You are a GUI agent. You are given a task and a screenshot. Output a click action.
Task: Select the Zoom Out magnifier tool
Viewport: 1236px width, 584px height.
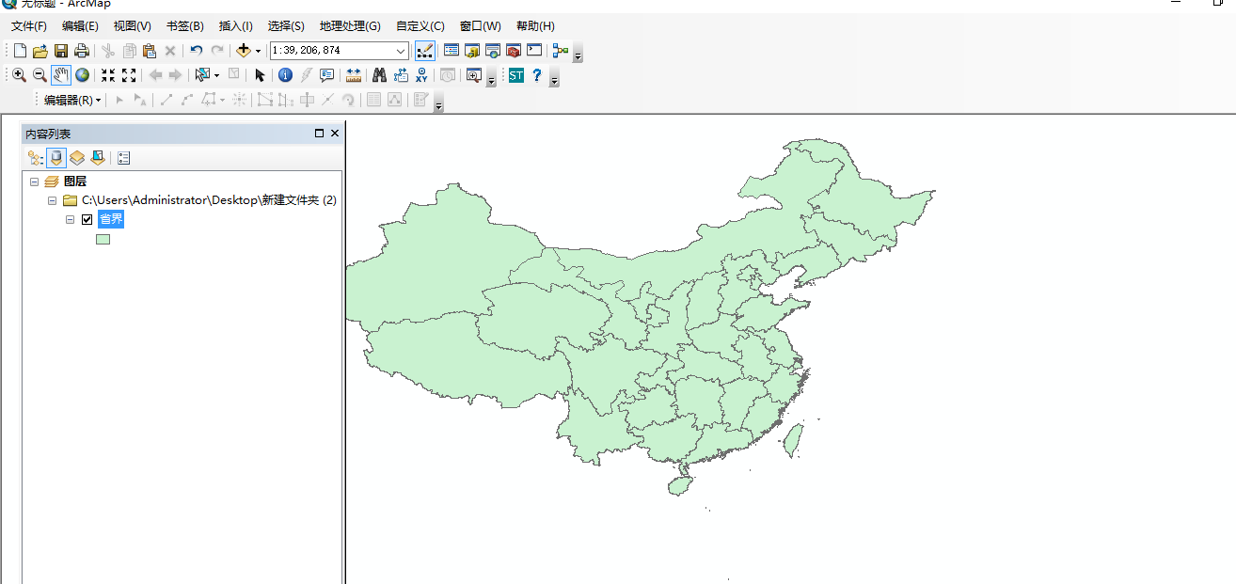40,75
